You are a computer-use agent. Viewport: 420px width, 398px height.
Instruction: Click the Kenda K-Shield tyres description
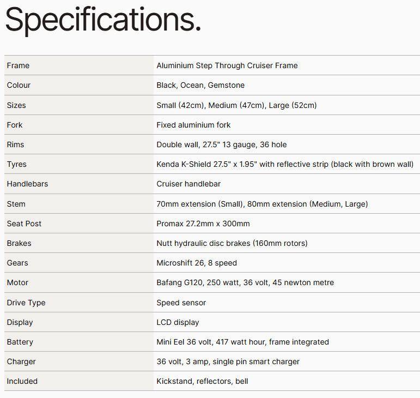pyautogui.click(x=284, y=164)
